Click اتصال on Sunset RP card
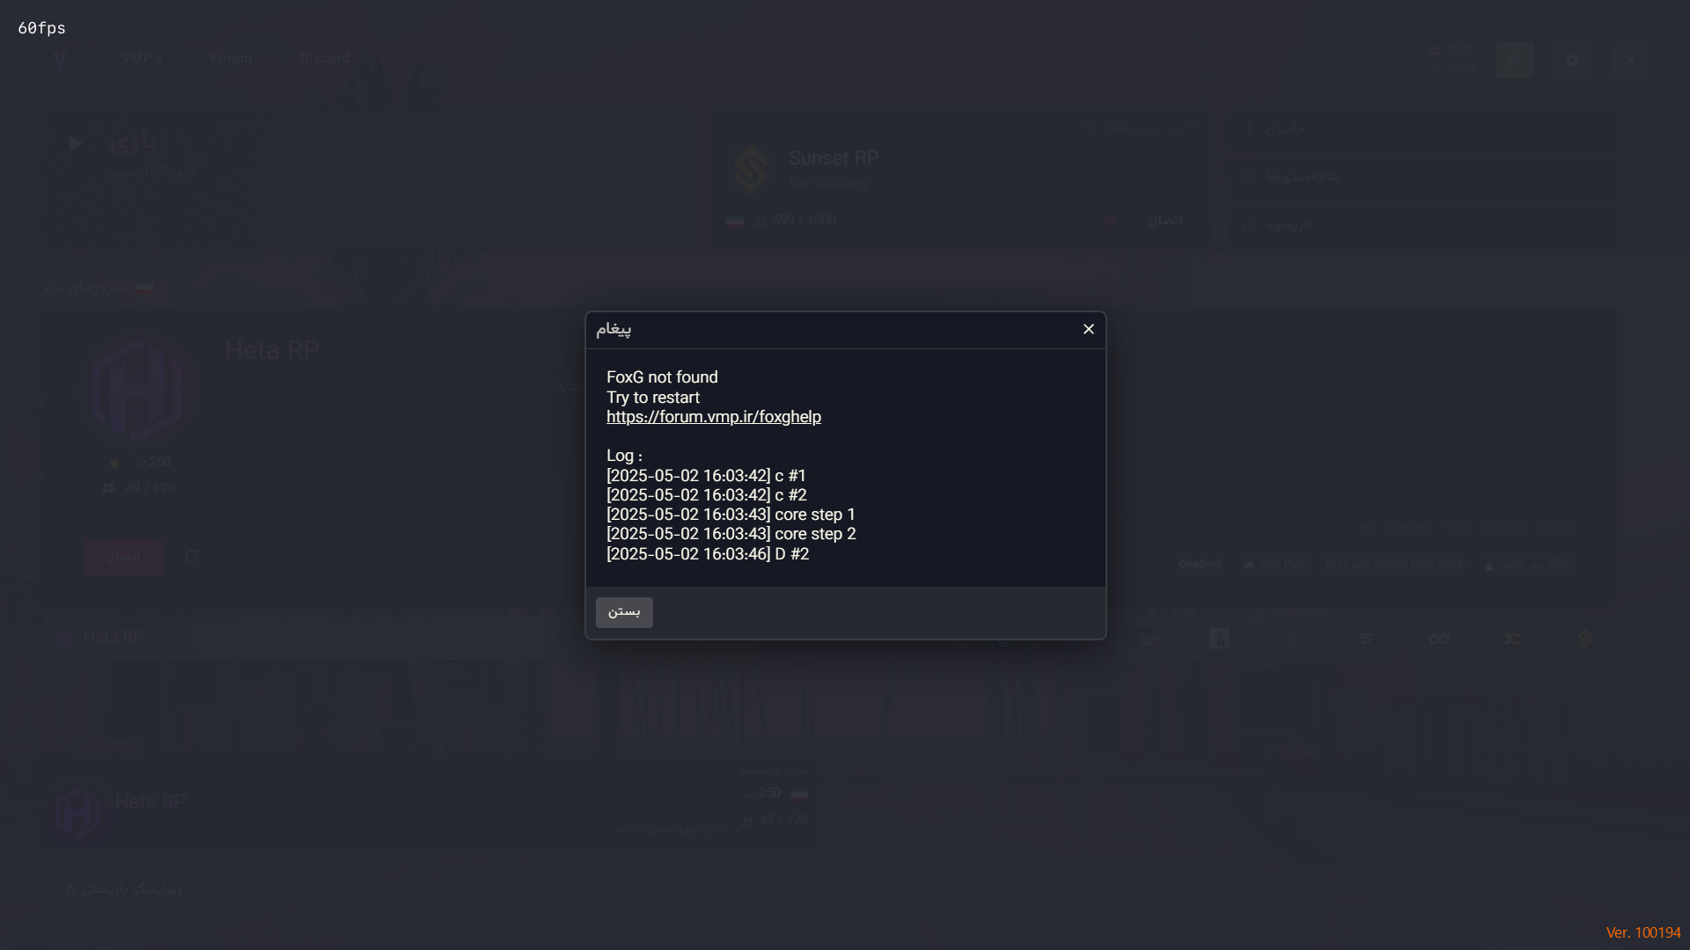Viewport: 1690px width, 950px height. 1165,221
